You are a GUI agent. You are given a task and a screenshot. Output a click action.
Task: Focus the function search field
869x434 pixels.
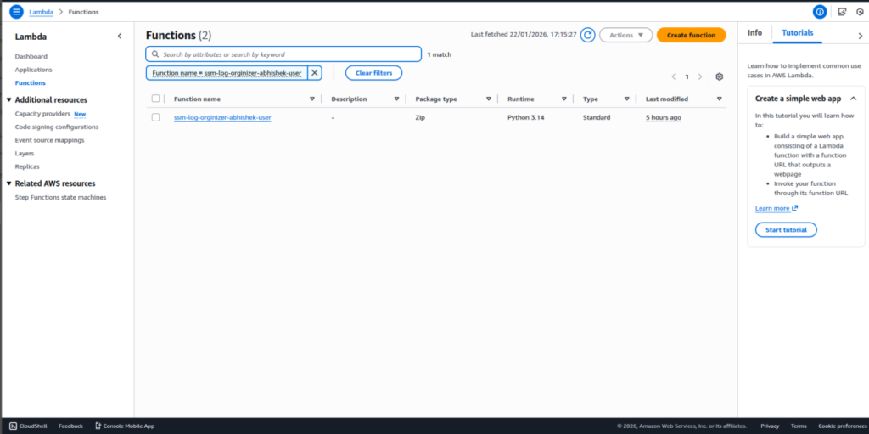[x=283, y=54]
